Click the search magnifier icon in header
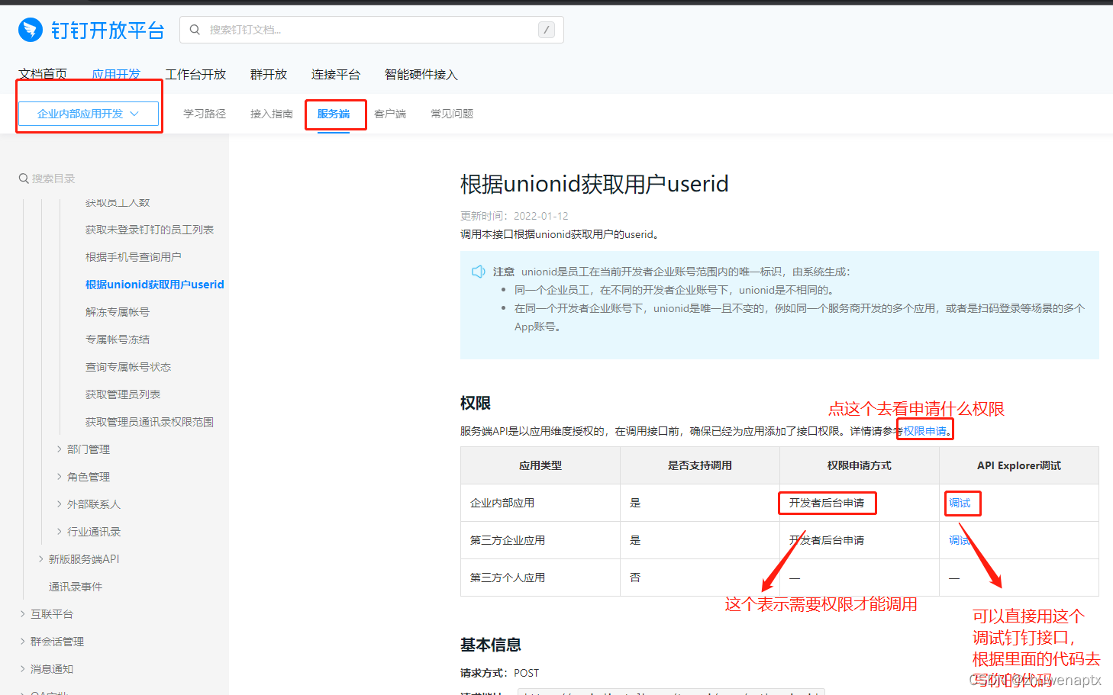This screenshot has width=1113, height=695. 195,30
